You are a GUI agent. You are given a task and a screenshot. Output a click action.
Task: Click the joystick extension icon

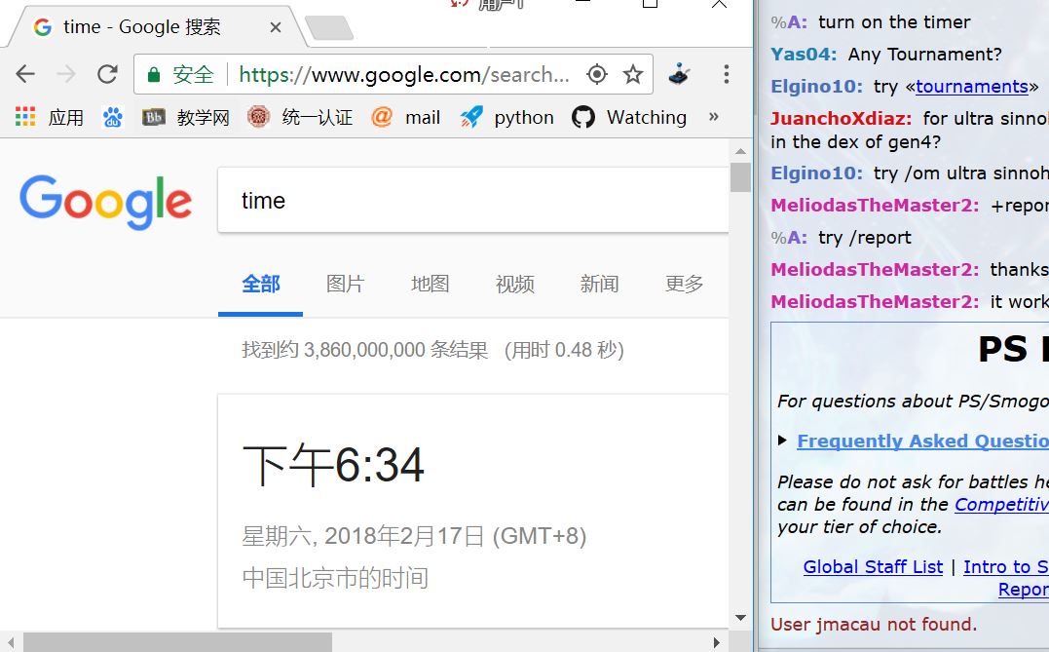(679, 74)
